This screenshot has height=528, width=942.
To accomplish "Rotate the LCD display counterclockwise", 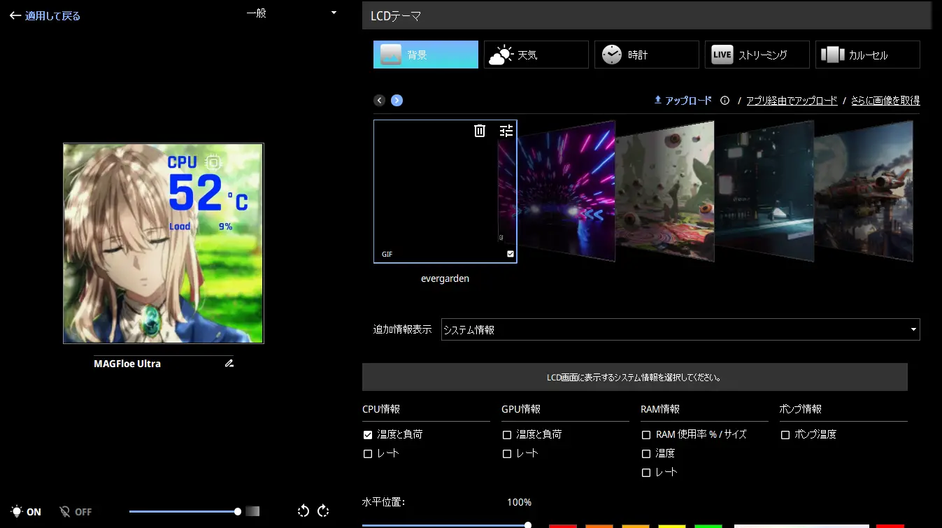I will (x=304, y=511).
